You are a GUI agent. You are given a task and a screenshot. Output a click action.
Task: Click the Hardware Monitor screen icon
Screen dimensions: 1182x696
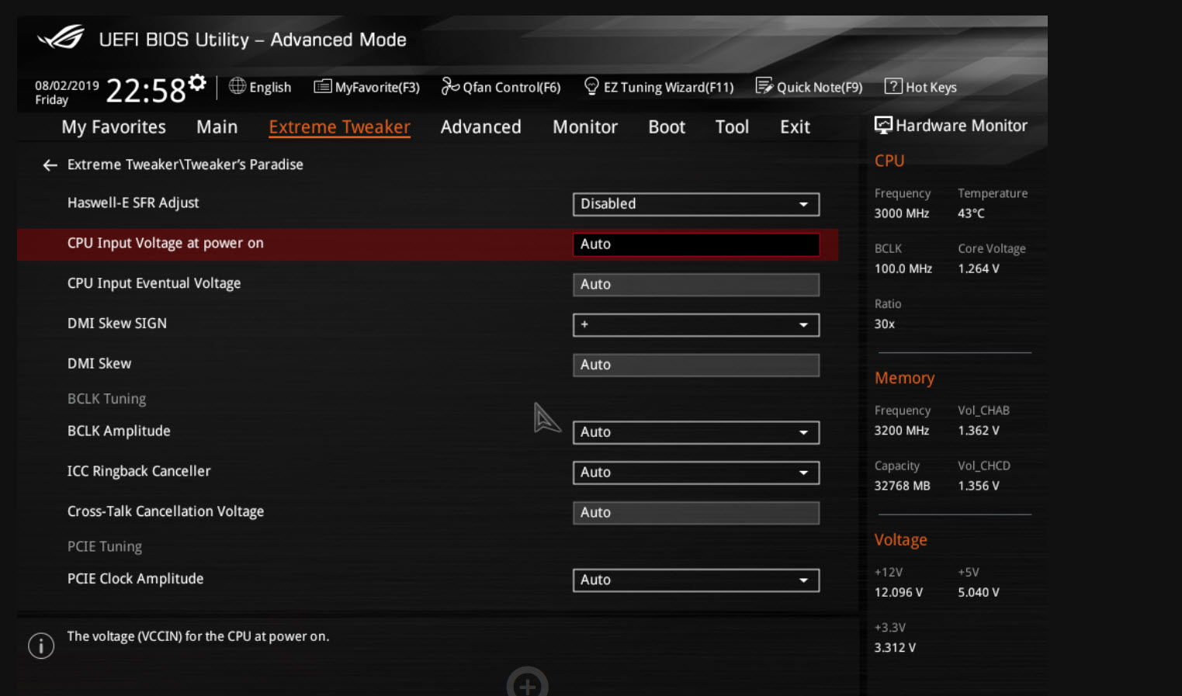pos(883,125)
